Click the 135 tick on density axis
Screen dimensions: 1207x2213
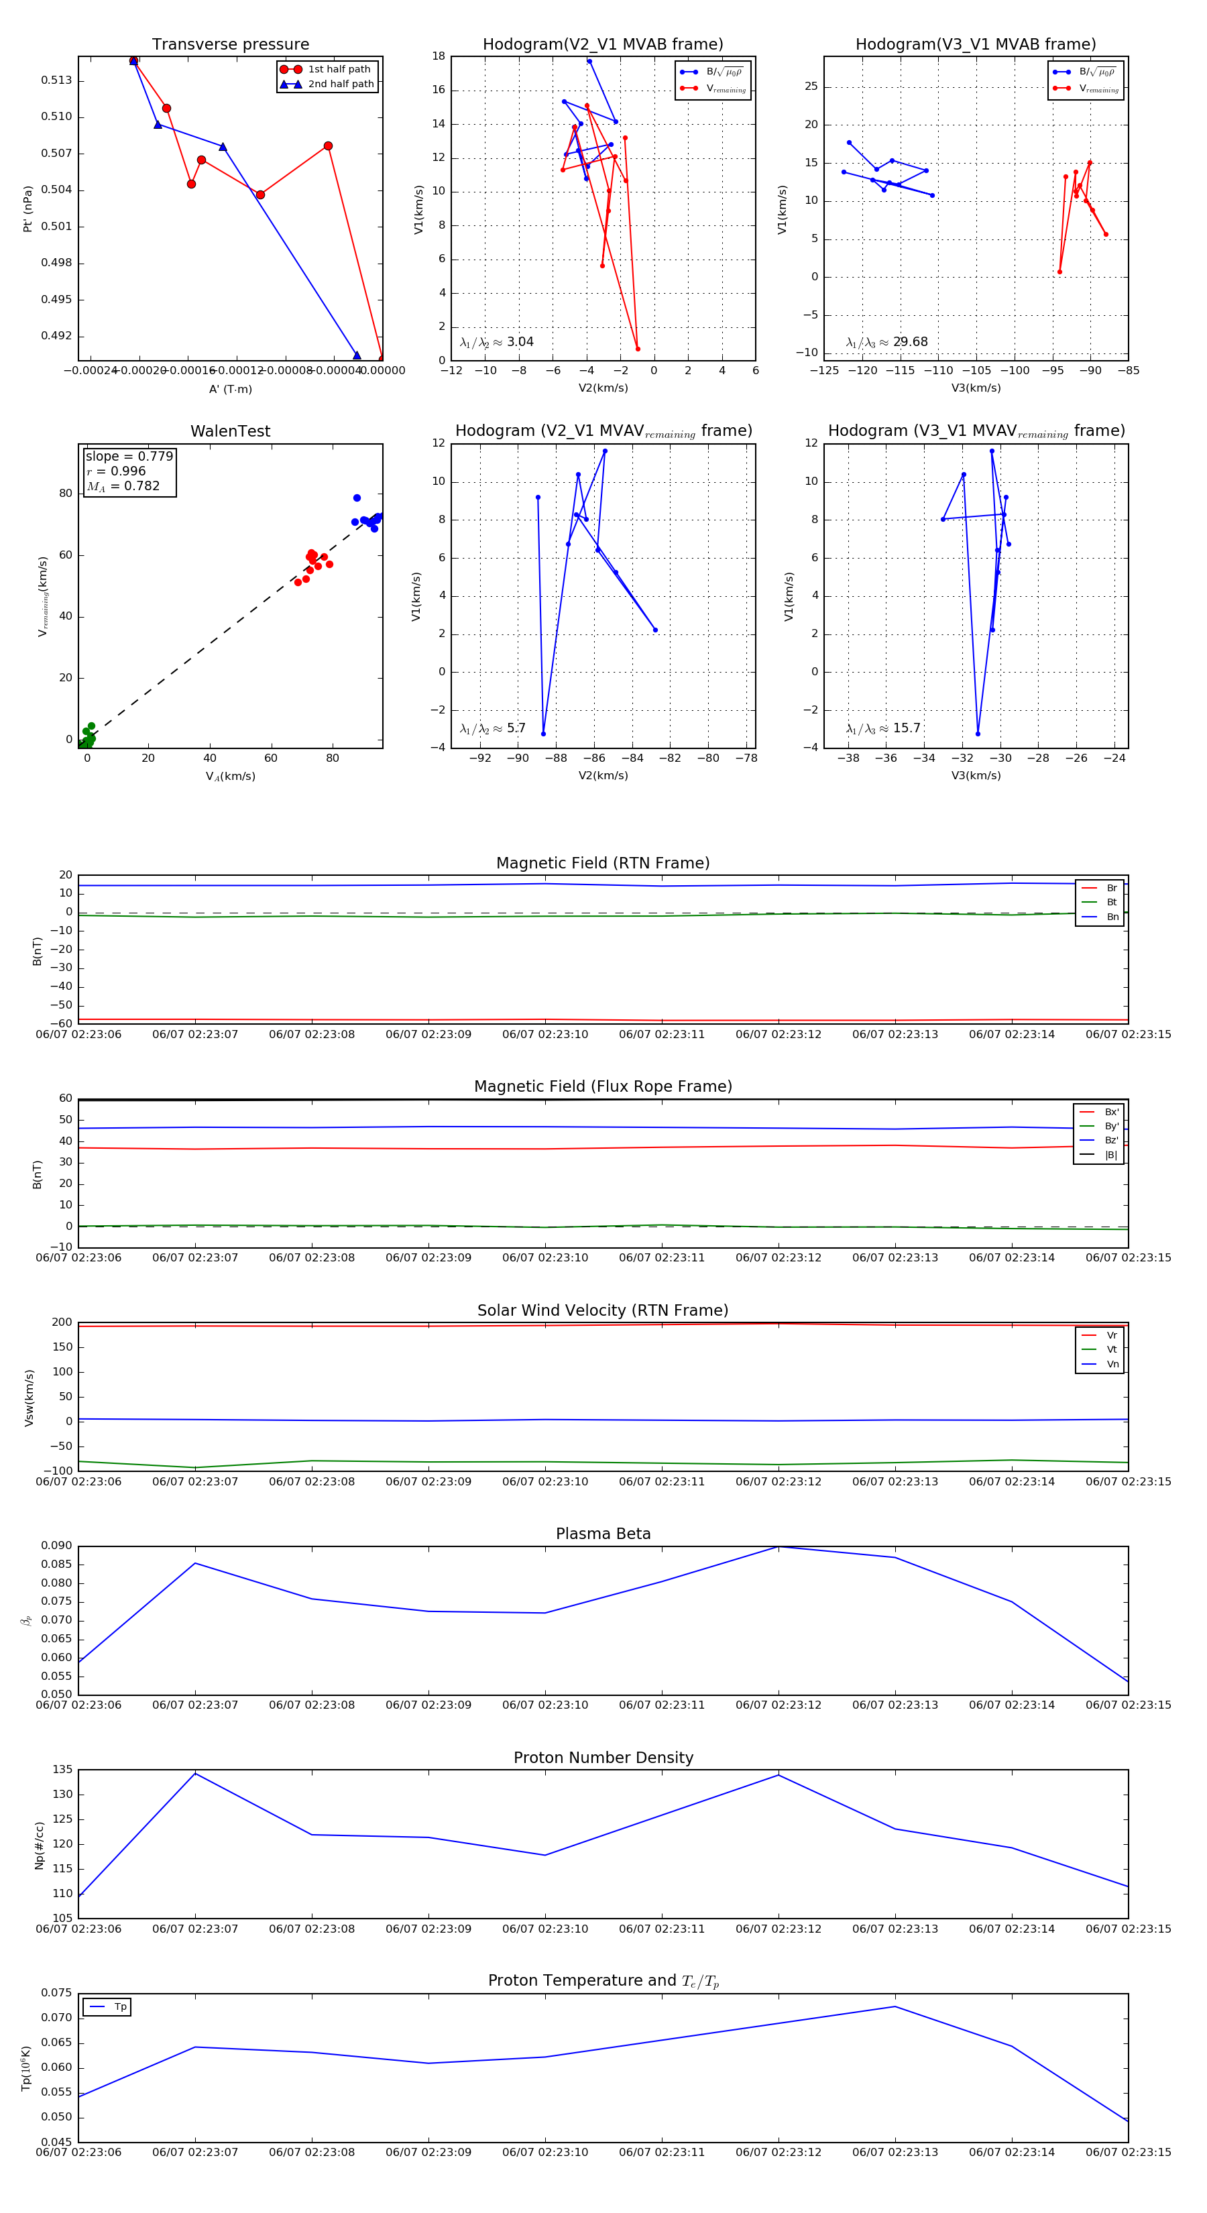tap(63, 1770)
